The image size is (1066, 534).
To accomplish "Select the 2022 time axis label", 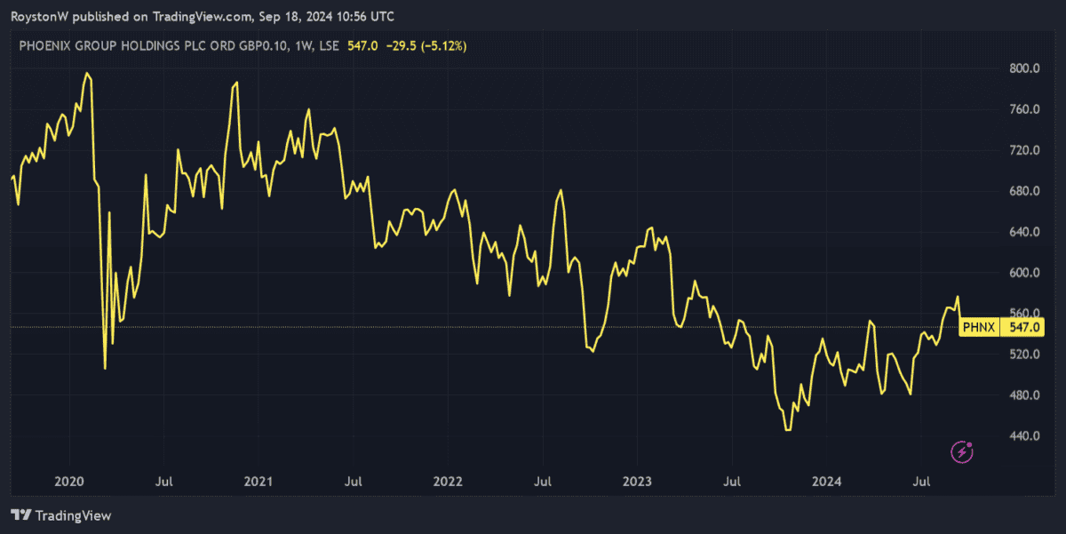I will pos(448,482).
